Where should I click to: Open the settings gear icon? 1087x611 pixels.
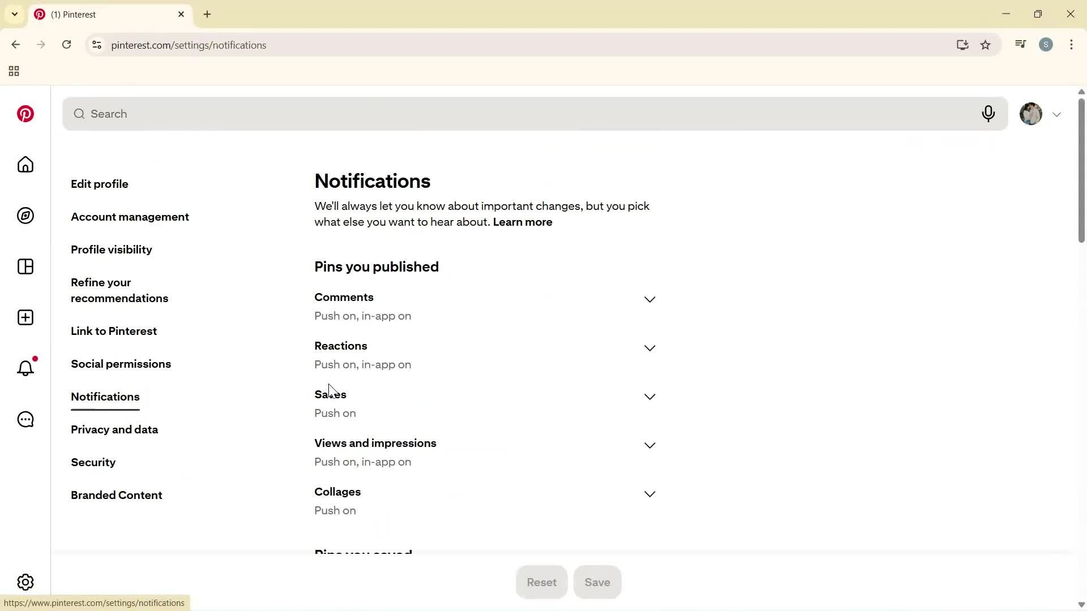(25, 582)
